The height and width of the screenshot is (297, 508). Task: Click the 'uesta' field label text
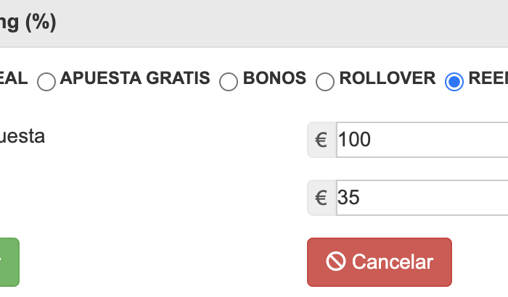22,136
